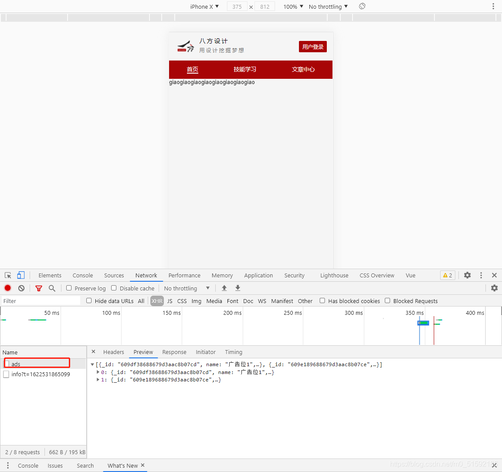Tick the Hide data URLs checkbox

(x=89, y=300)
